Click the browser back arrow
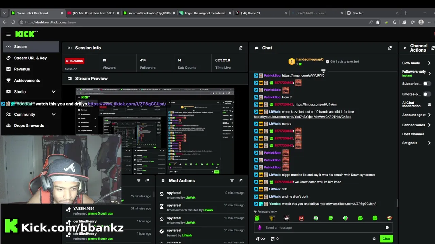This screenshot has height=244, width=435. click(4, 22)
